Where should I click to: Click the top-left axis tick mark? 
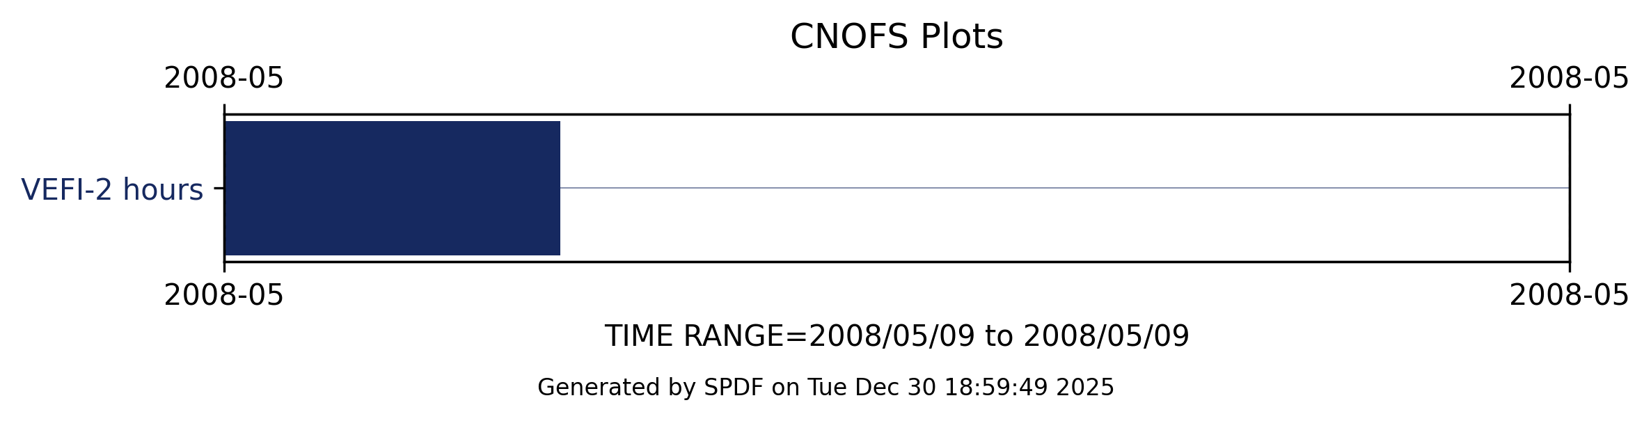[224, 109]
